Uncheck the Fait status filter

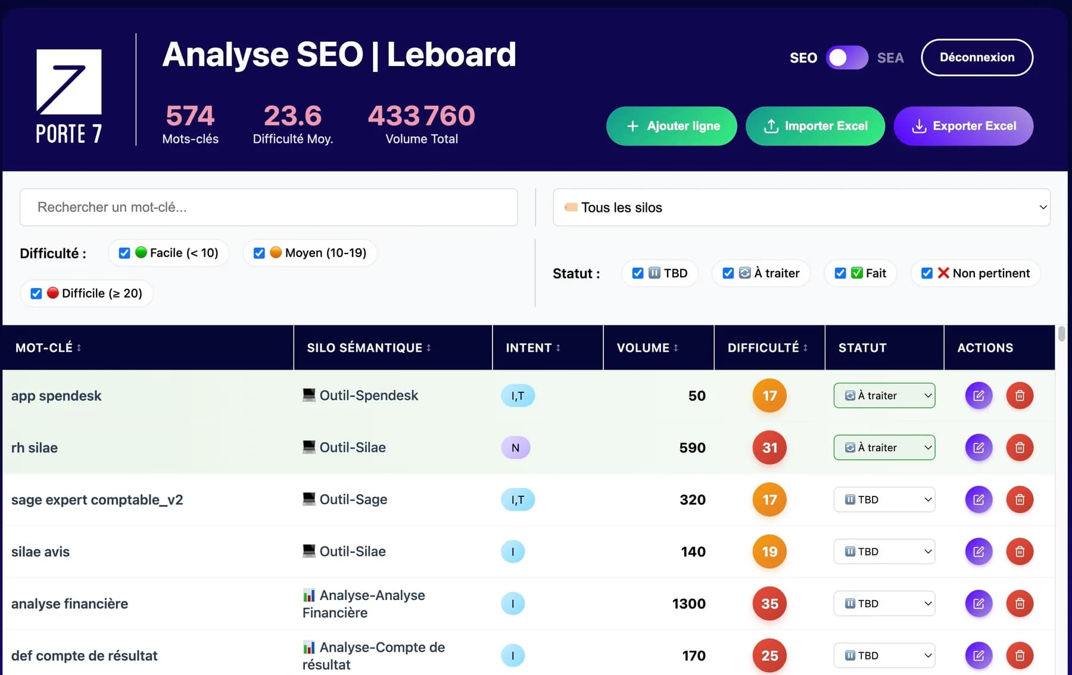tap(840, 273)
